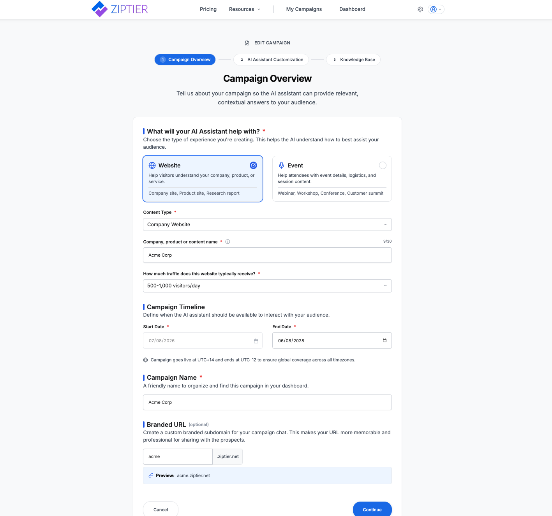Expand the Content Type dropdown
Screen dimensions: 552x516
pyautogui.click(x=267, y=225)
